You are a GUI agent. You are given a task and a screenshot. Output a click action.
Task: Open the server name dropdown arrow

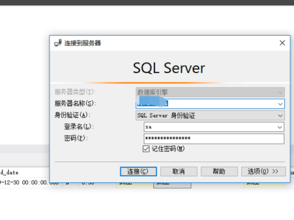[x=280, y=104]
